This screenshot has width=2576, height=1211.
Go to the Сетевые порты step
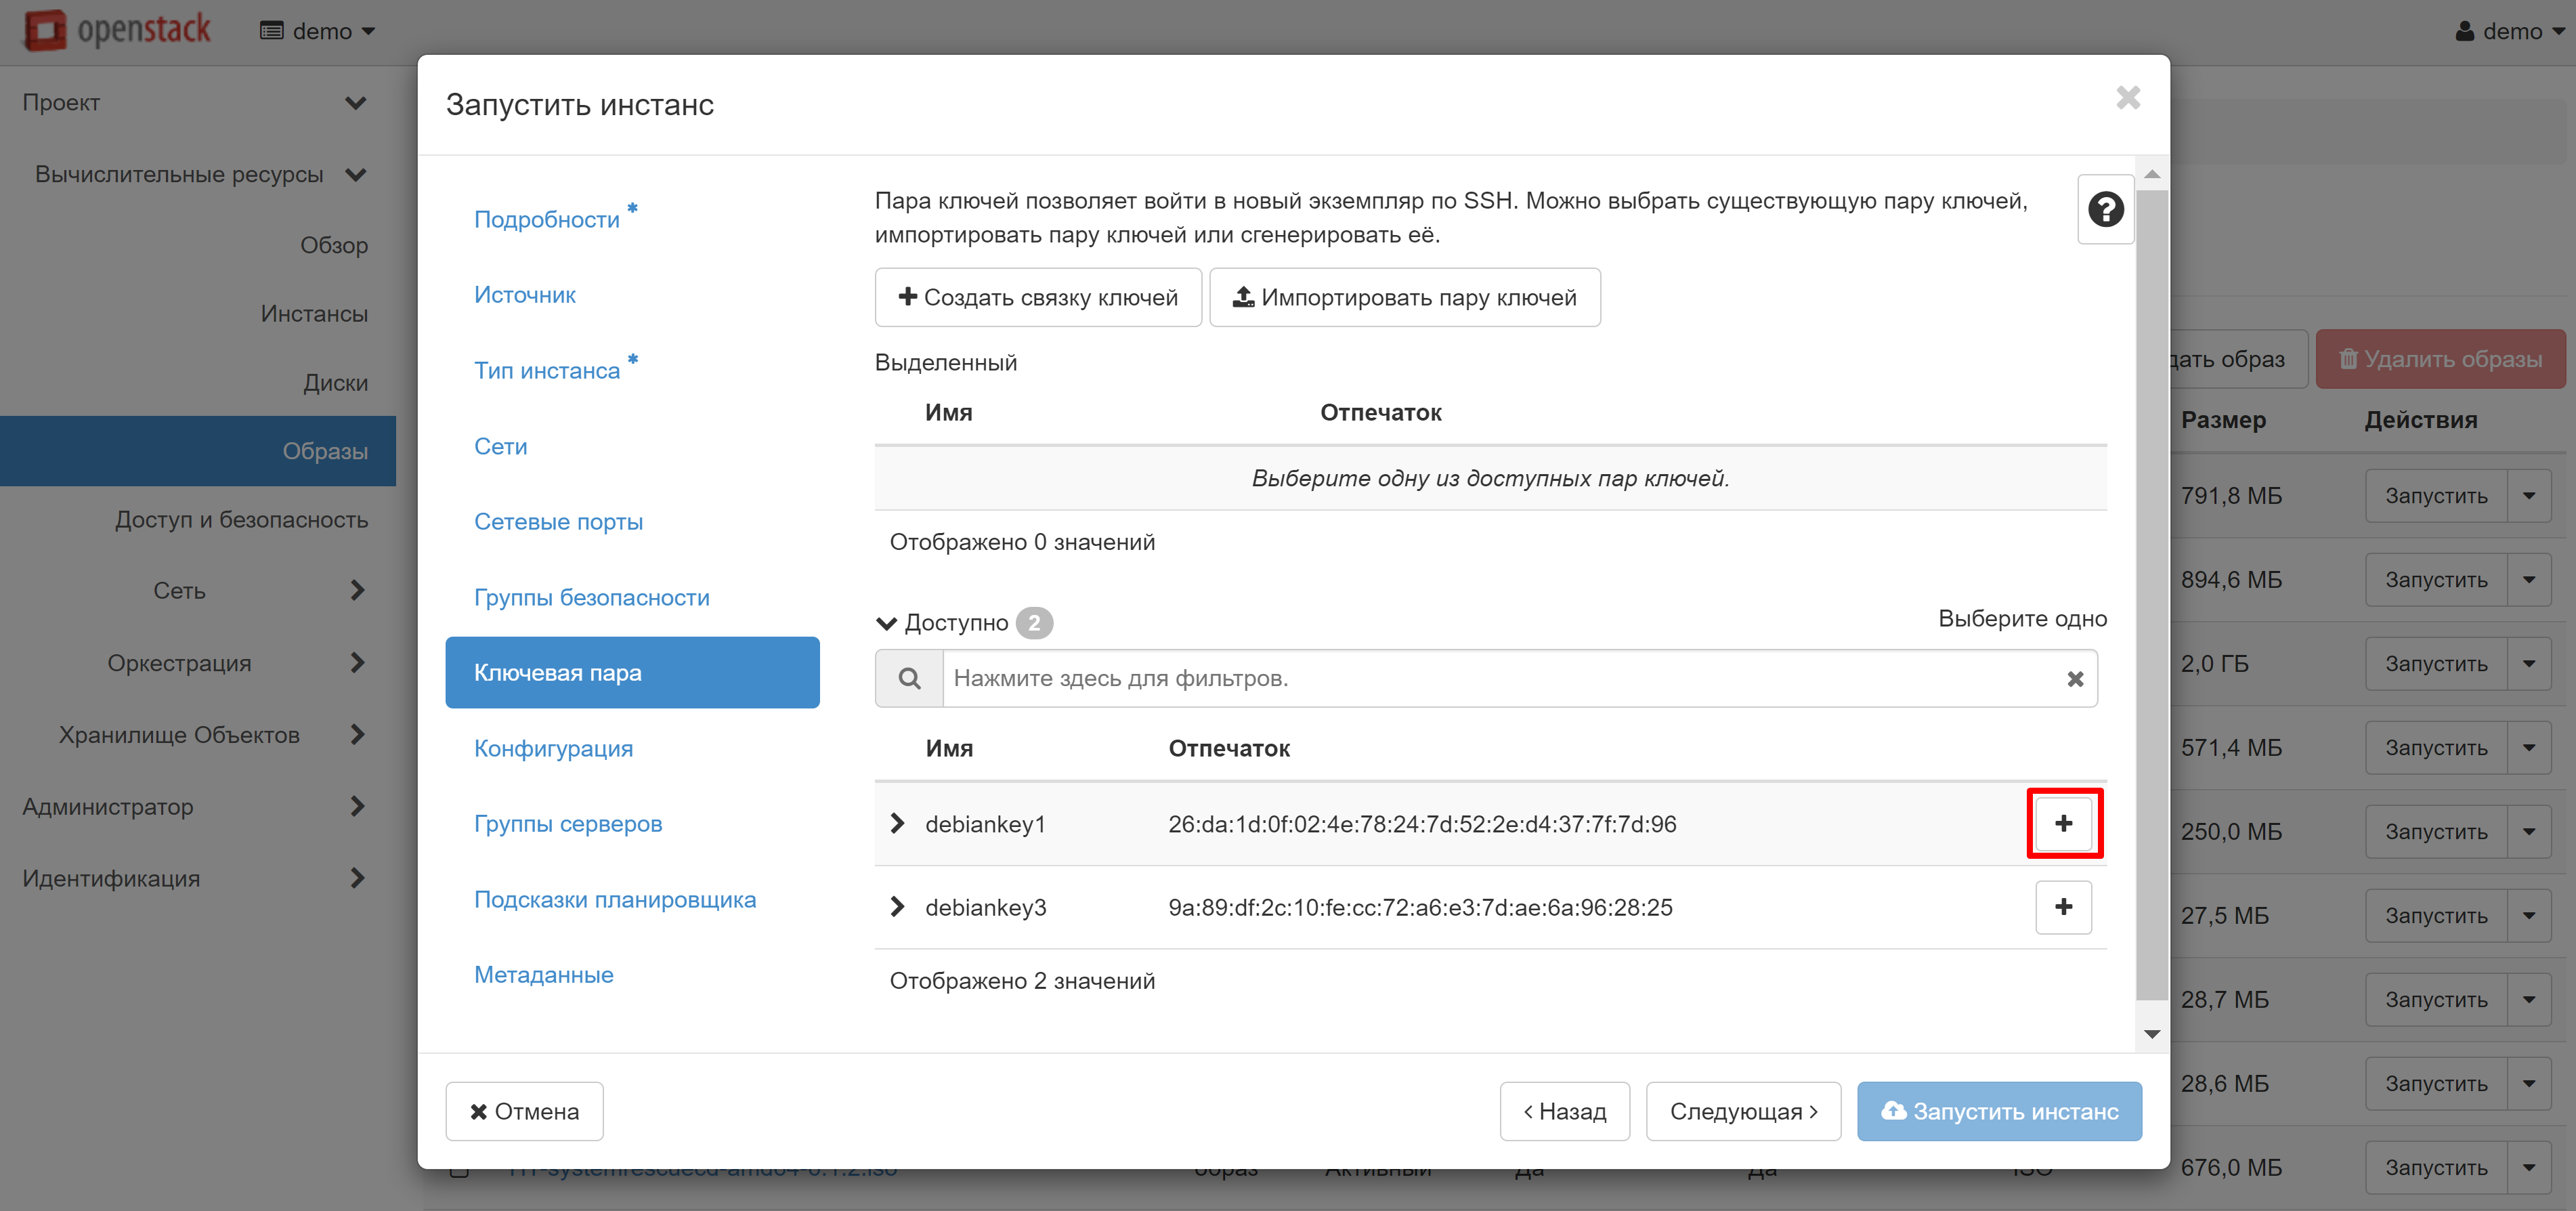coord(558,522)
